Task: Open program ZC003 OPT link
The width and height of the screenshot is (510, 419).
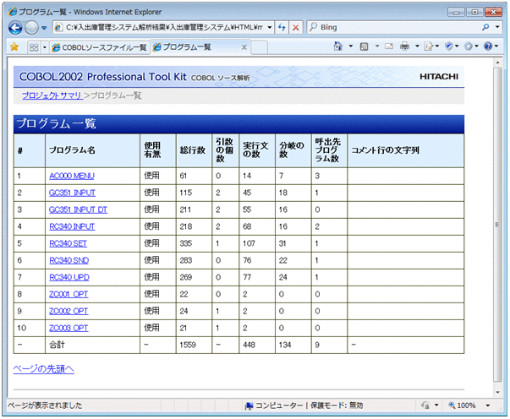Action: point(69,328)
